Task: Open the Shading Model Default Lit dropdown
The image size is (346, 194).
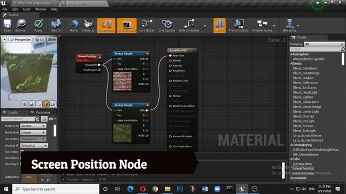Action: [34, 145]
